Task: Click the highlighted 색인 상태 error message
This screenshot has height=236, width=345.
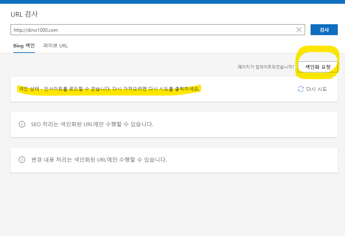Action: pyautogui.click(x=109, y=88)
